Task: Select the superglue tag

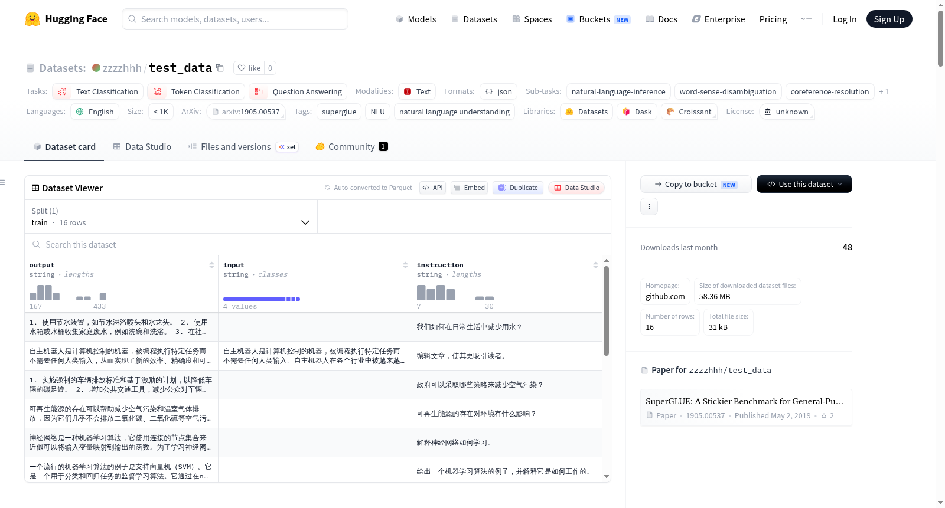Action: [339, 112]
